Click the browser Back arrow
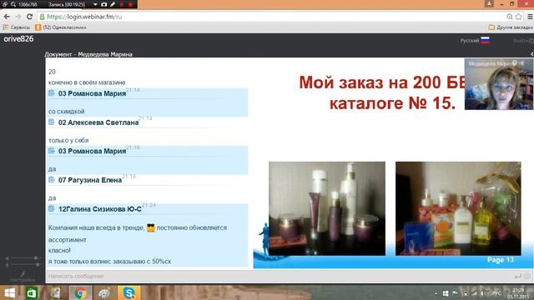 (7, 17)
